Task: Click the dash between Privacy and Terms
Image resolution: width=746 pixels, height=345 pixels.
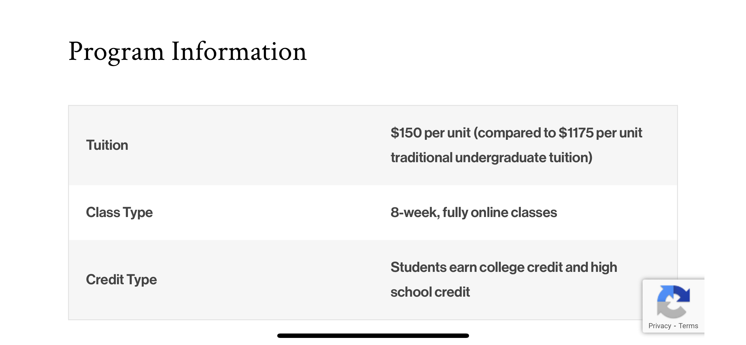Action: [675, 326]
